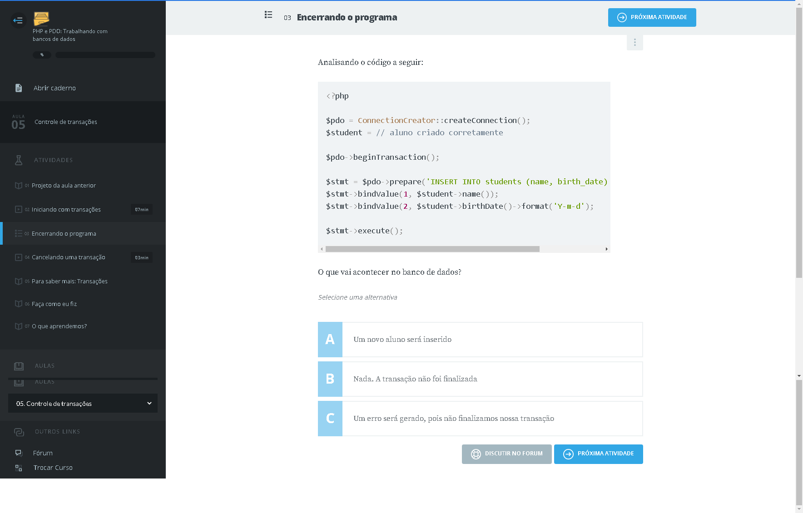The width and height of the screenshot is (803, 513).
Task: Click the activity list icon beside title
Action: click(268, 15)
